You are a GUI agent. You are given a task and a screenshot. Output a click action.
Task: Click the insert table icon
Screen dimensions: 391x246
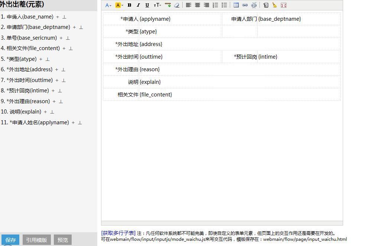point(236,5)
